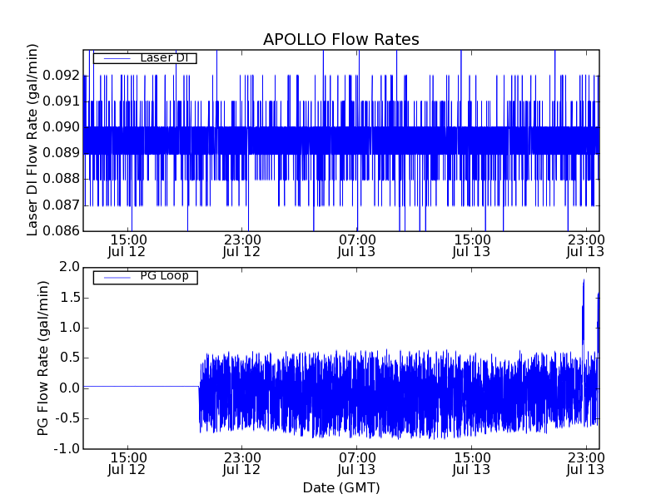The image size is (666, 499).
Task: Click the "PG Flow Rate (gal/min)" axis label
Action: [43, 358]
